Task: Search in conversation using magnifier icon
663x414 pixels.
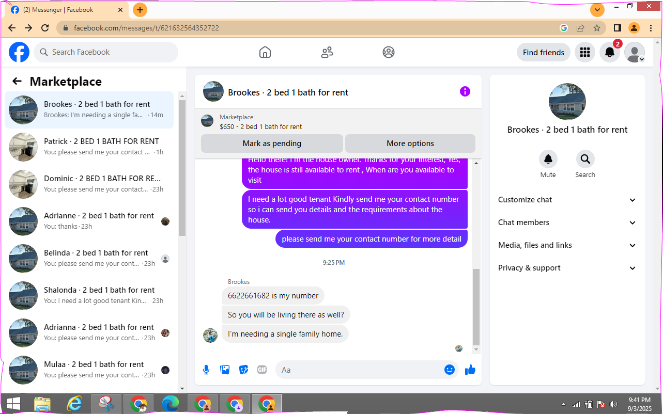Action: (x=585, y=159)
